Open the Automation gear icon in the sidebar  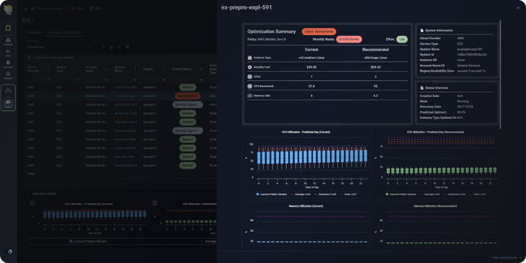(8, 64)
